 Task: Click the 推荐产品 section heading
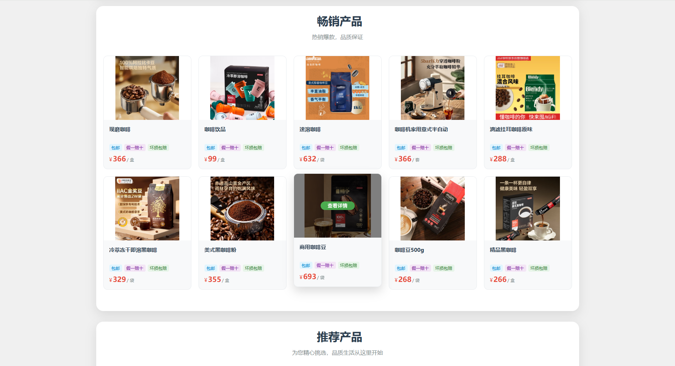(339, 337)
